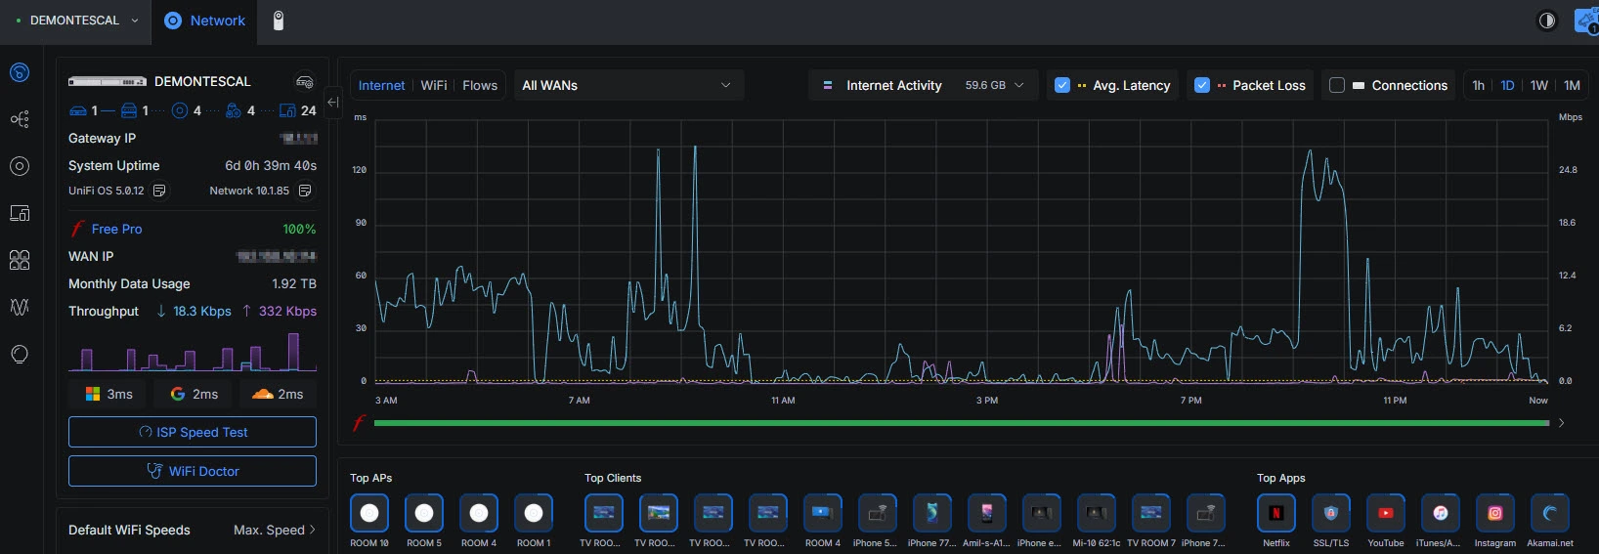Open the Amil-s-A1 client device
This screenshot has width=1599, height=554.
point(987,513)
